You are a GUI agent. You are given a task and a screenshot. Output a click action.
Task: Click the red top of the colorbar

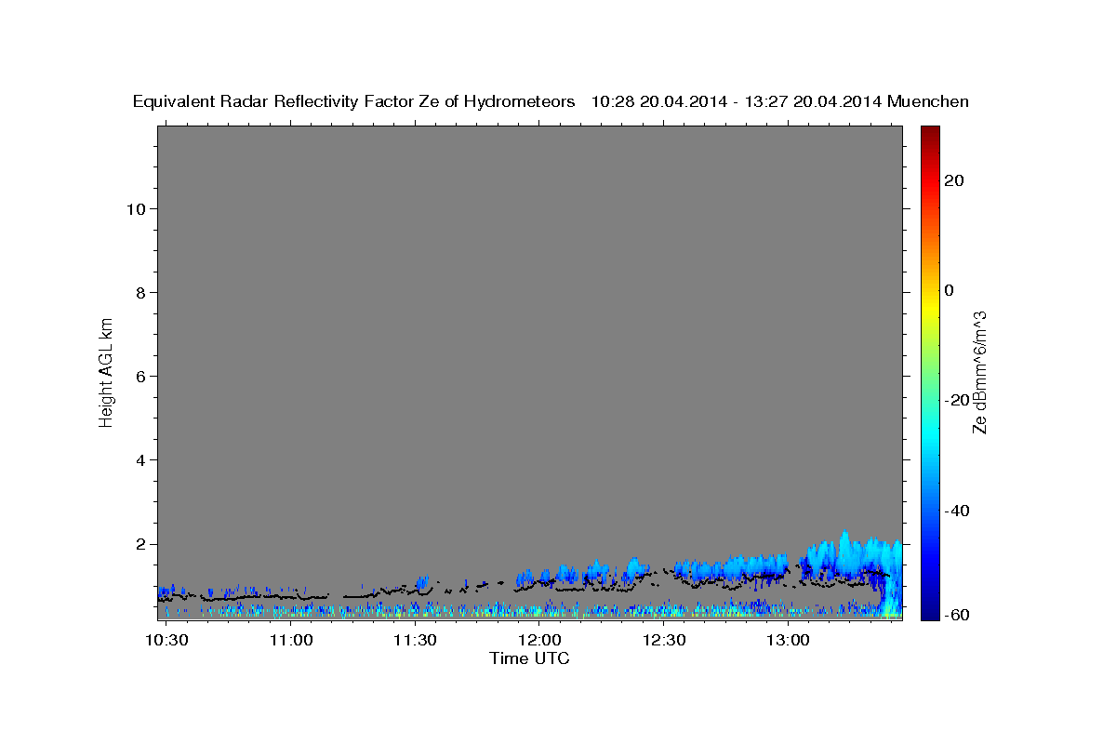(929, 138)
